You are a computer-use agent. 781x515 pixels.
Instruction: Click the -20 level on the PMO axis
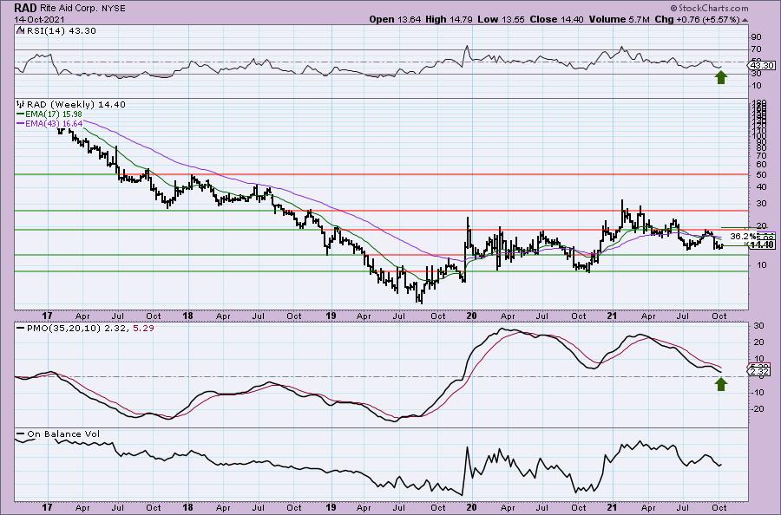click(x=757, y=409)
